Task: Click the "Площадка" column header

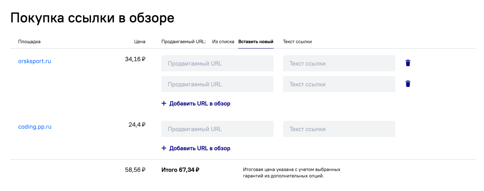Action: coord(29,42)
